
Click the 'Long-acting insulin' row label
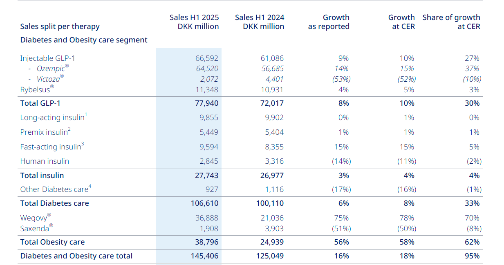click(54, 118)
